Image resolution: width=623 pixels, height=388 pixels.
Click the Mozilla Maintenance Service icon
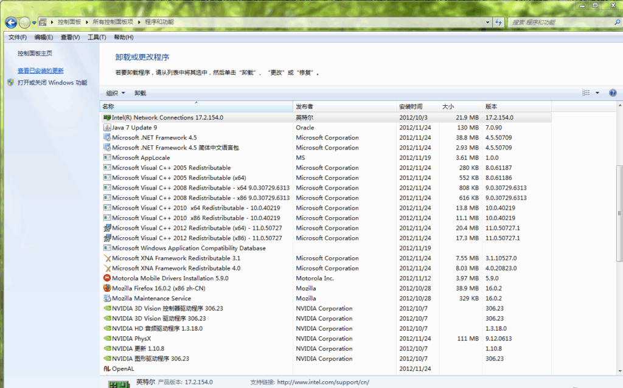click(107, 298)
